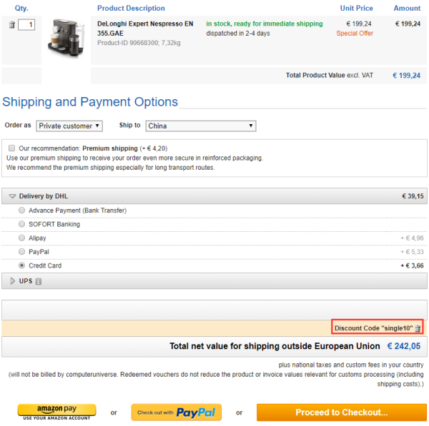Click the quantity field showing 1
The image size is (429, 426).
[x=26, y=24]
